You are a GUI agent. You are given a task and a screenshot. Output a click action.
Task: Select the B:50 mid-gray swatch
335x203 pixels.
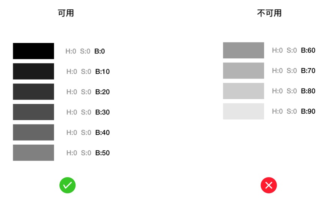tap(33, 153)
